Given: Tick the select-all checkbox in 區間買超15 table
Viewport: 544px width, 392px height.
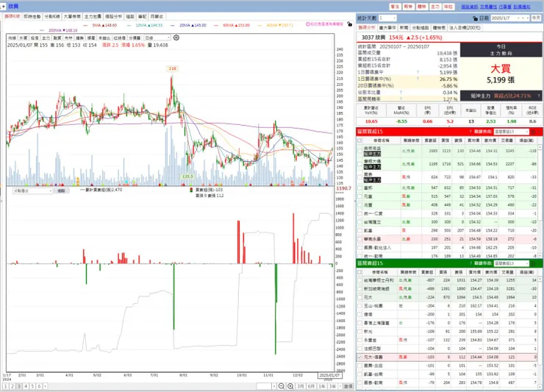Looking at the screenshot, I should click(359, 140).
